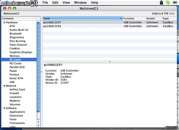Image resolution: width=179 pixels, height=130 pixels.
Task: Select Parallel SCSI item
Action: (17, 67)
